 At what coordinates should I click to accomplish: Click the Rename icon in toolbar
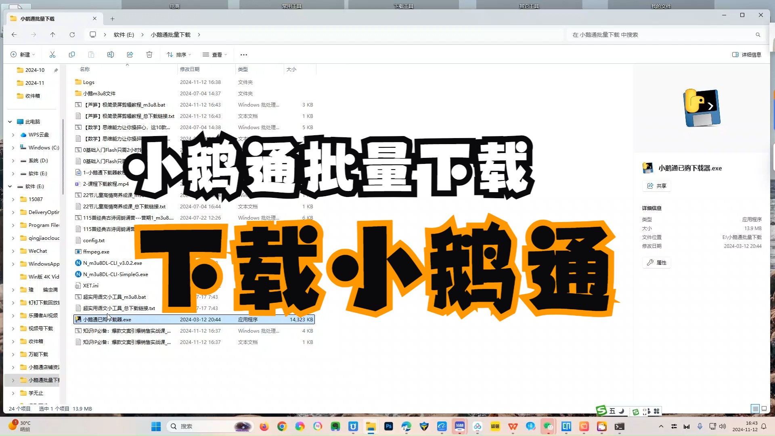111,55
